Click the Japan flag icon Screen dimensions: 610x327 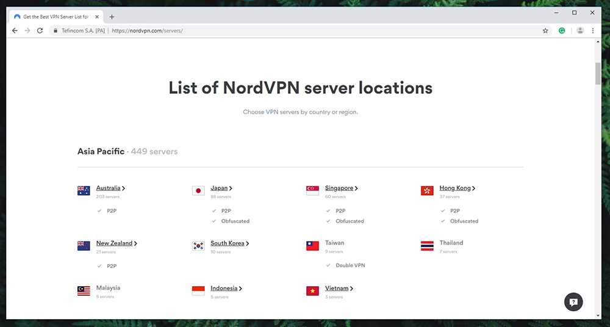[198, 191]
